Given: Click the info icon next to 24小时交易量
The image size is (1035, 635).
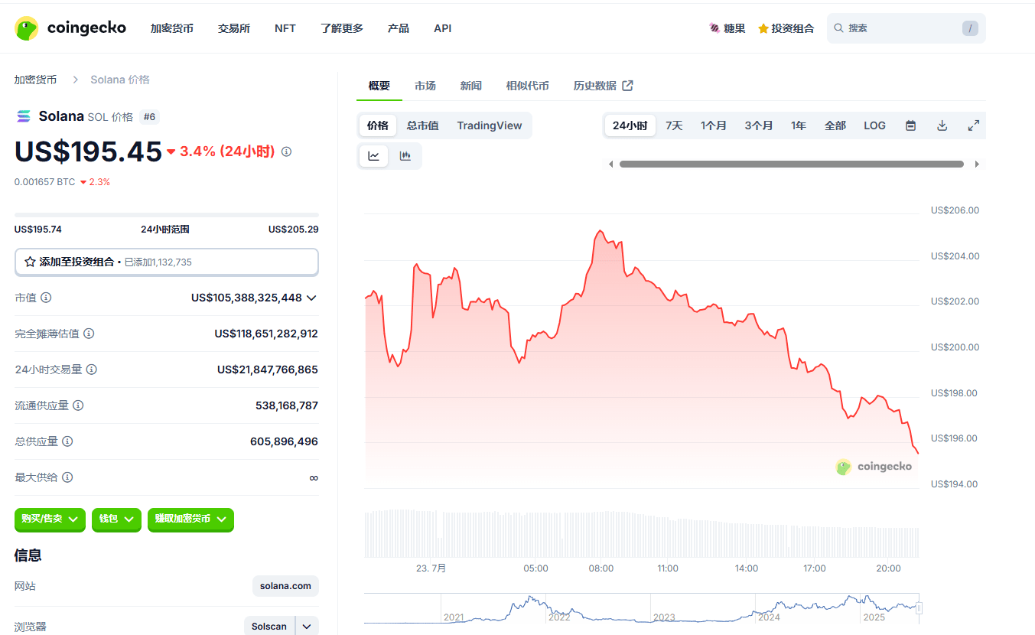Looking at the screenshot, I should tap(92, 370).
